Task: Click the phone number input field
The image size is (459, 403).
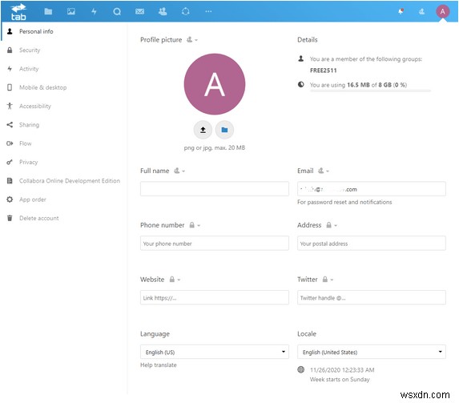Action: pyautogui.click(x=214, y=243)
